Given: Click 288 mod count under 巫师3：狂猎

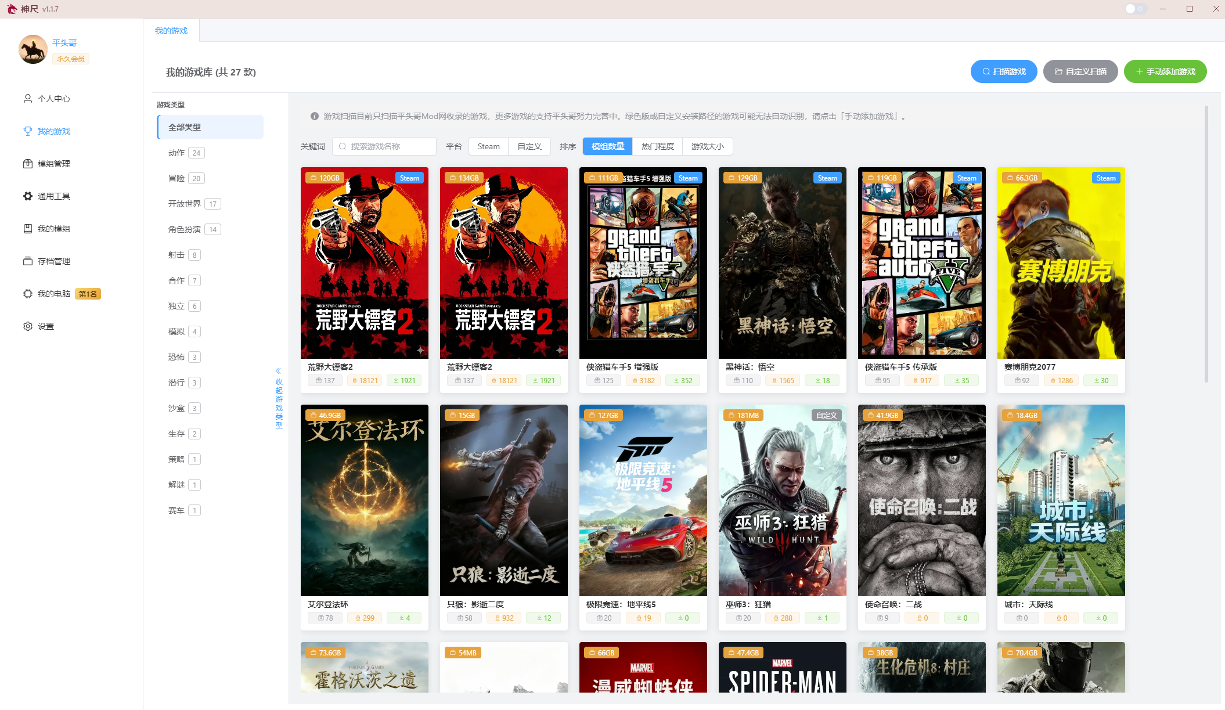Looking at the screenshot, I should click(x=783, y=618).
